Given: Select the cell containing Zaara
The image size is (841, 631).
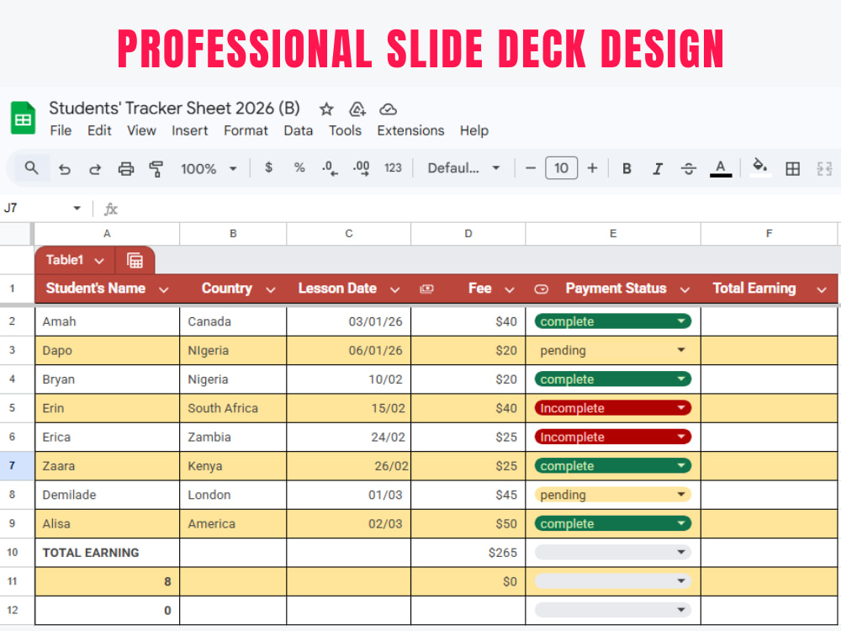Looking at the screenshot, I should tap(108, 466).
